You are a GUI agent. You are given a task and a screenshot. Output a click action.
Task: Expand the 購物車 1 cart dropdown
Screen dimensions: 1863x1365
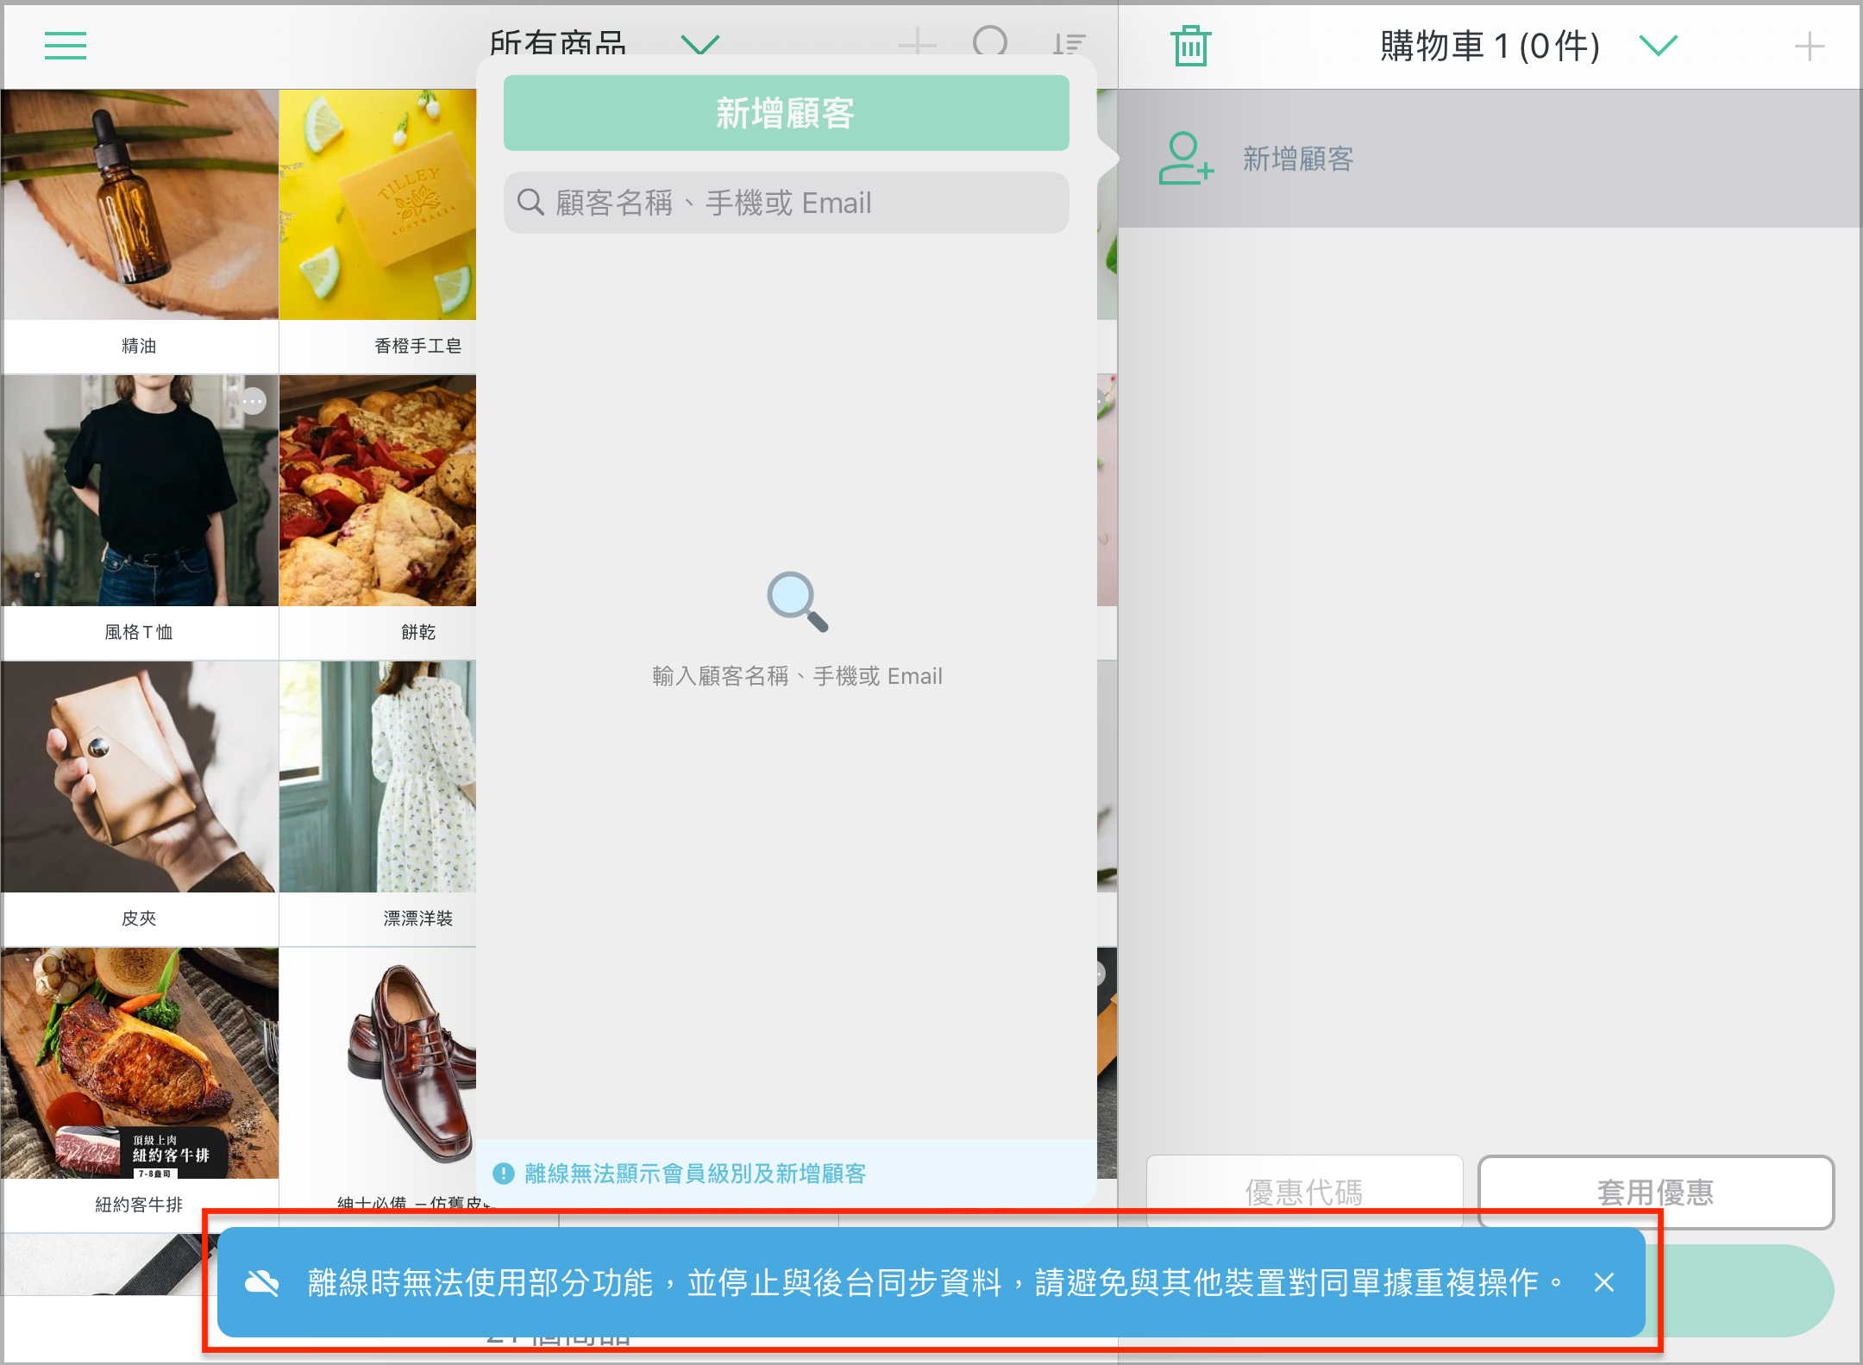point(1658,46)
